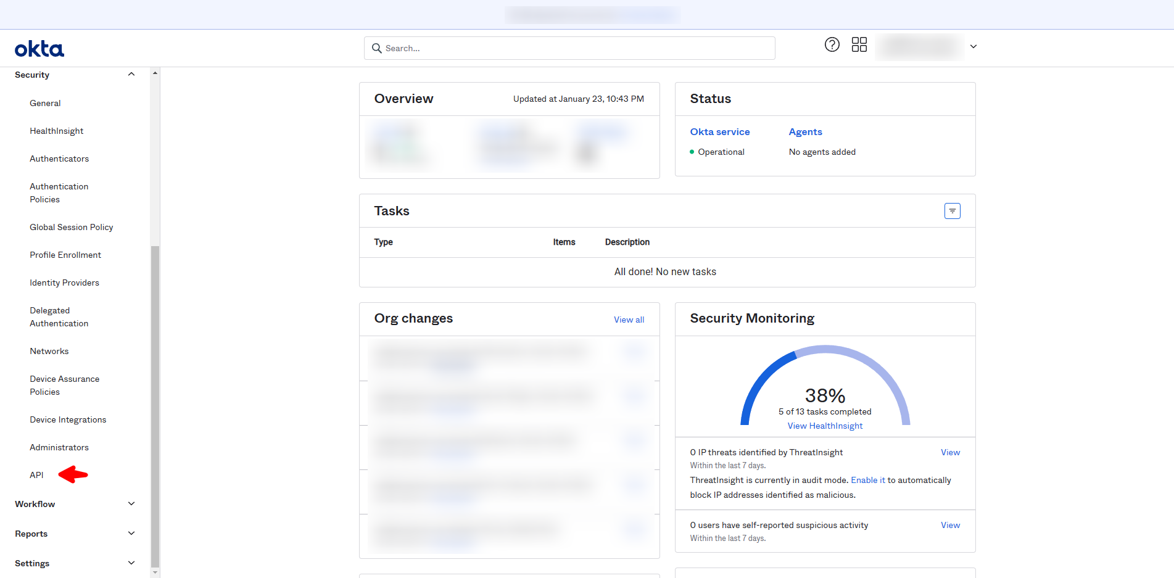1174x578 pixels.
Task: Click the Agents link
Action: click(x=805, y=132)
